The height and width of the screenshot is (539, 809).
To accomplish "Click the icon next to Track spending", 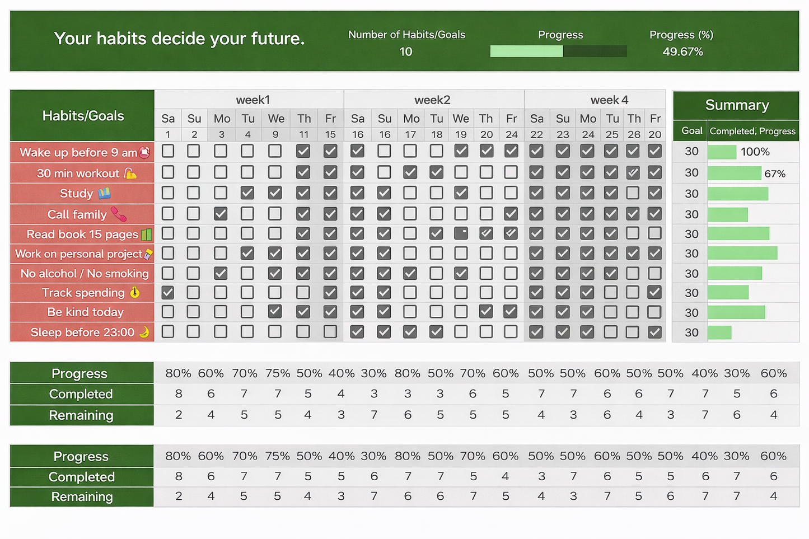I will (x=134, y=293).
